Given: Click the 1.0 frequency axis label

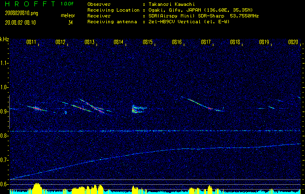Looking at the screenshot, I should (4, 87).
